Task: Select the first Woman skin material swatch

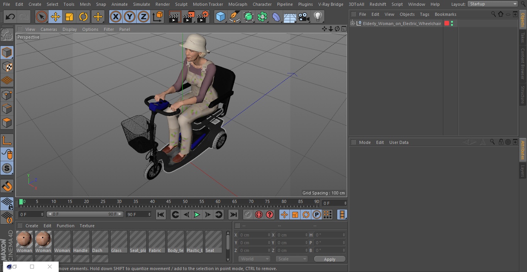Action: point(24,242)
